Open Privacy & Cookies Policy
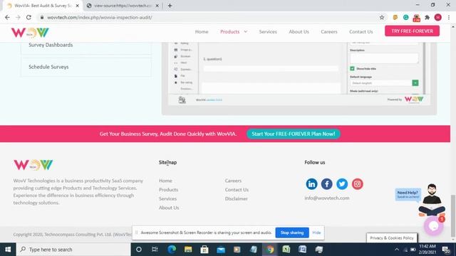Screen dimensions: 456x256 click(392, 238)
